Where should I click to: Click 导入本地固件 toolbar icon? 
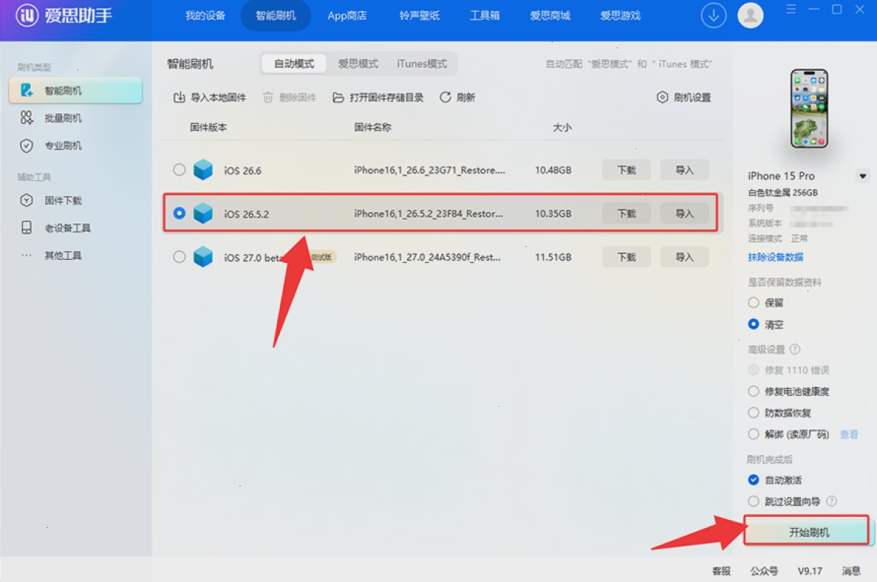pos(179,97)
